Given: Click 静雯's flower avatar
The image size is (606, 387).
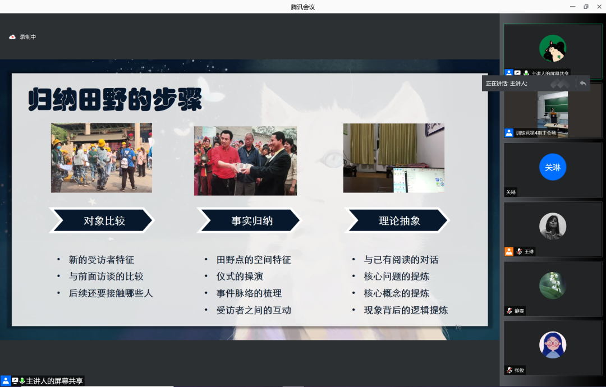Looking at the screenshot, I should pyautogui.click(x=552, y=285).
